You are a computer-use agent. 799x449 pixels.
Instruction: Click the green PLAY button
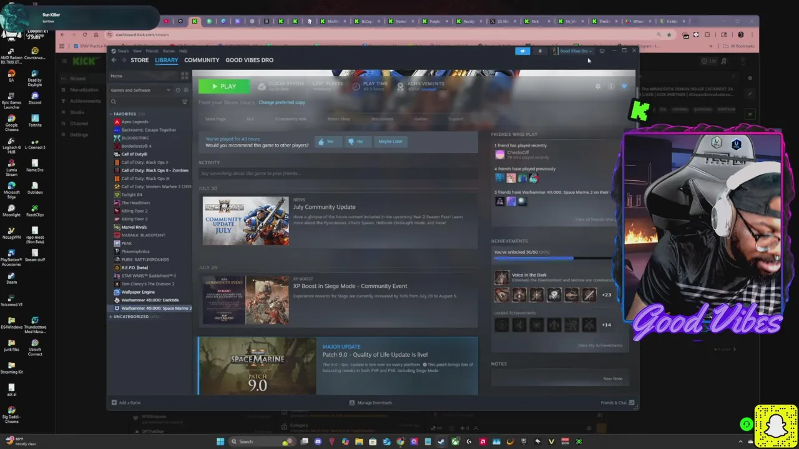point(224,87)
